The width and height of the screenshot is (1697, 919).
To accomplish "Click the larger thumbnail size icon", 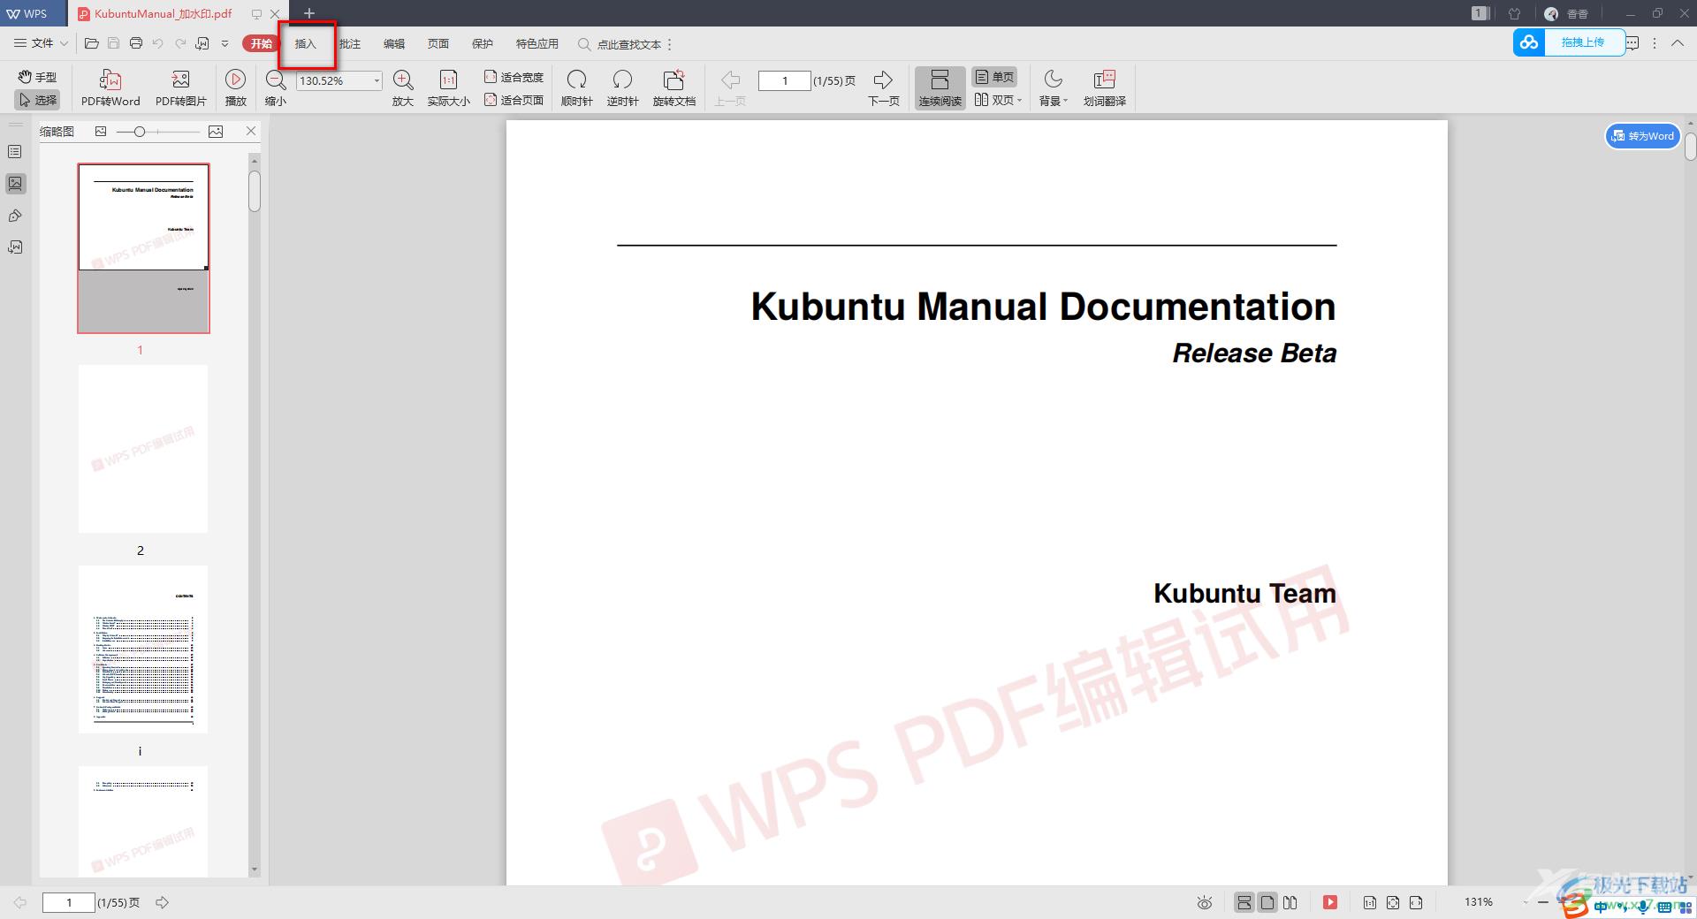I will tap(216, 132).
